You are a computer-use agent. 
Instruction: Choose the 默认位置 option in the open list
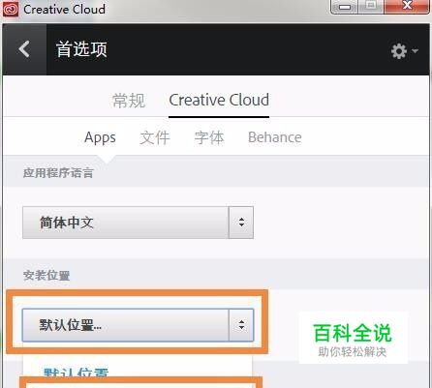pos(77,373)
